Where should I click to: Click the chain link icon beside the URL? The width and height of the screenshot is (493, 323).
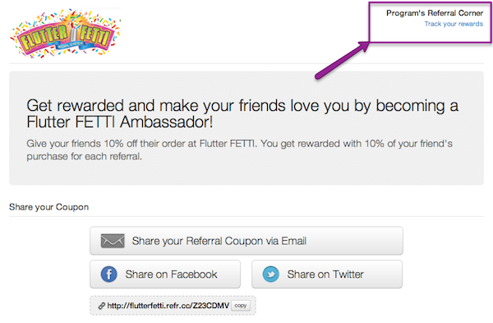(x=102, y=306)
